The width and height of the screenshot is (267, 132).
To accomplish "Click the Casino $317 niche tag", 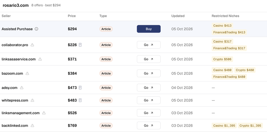I will [222, 42].
